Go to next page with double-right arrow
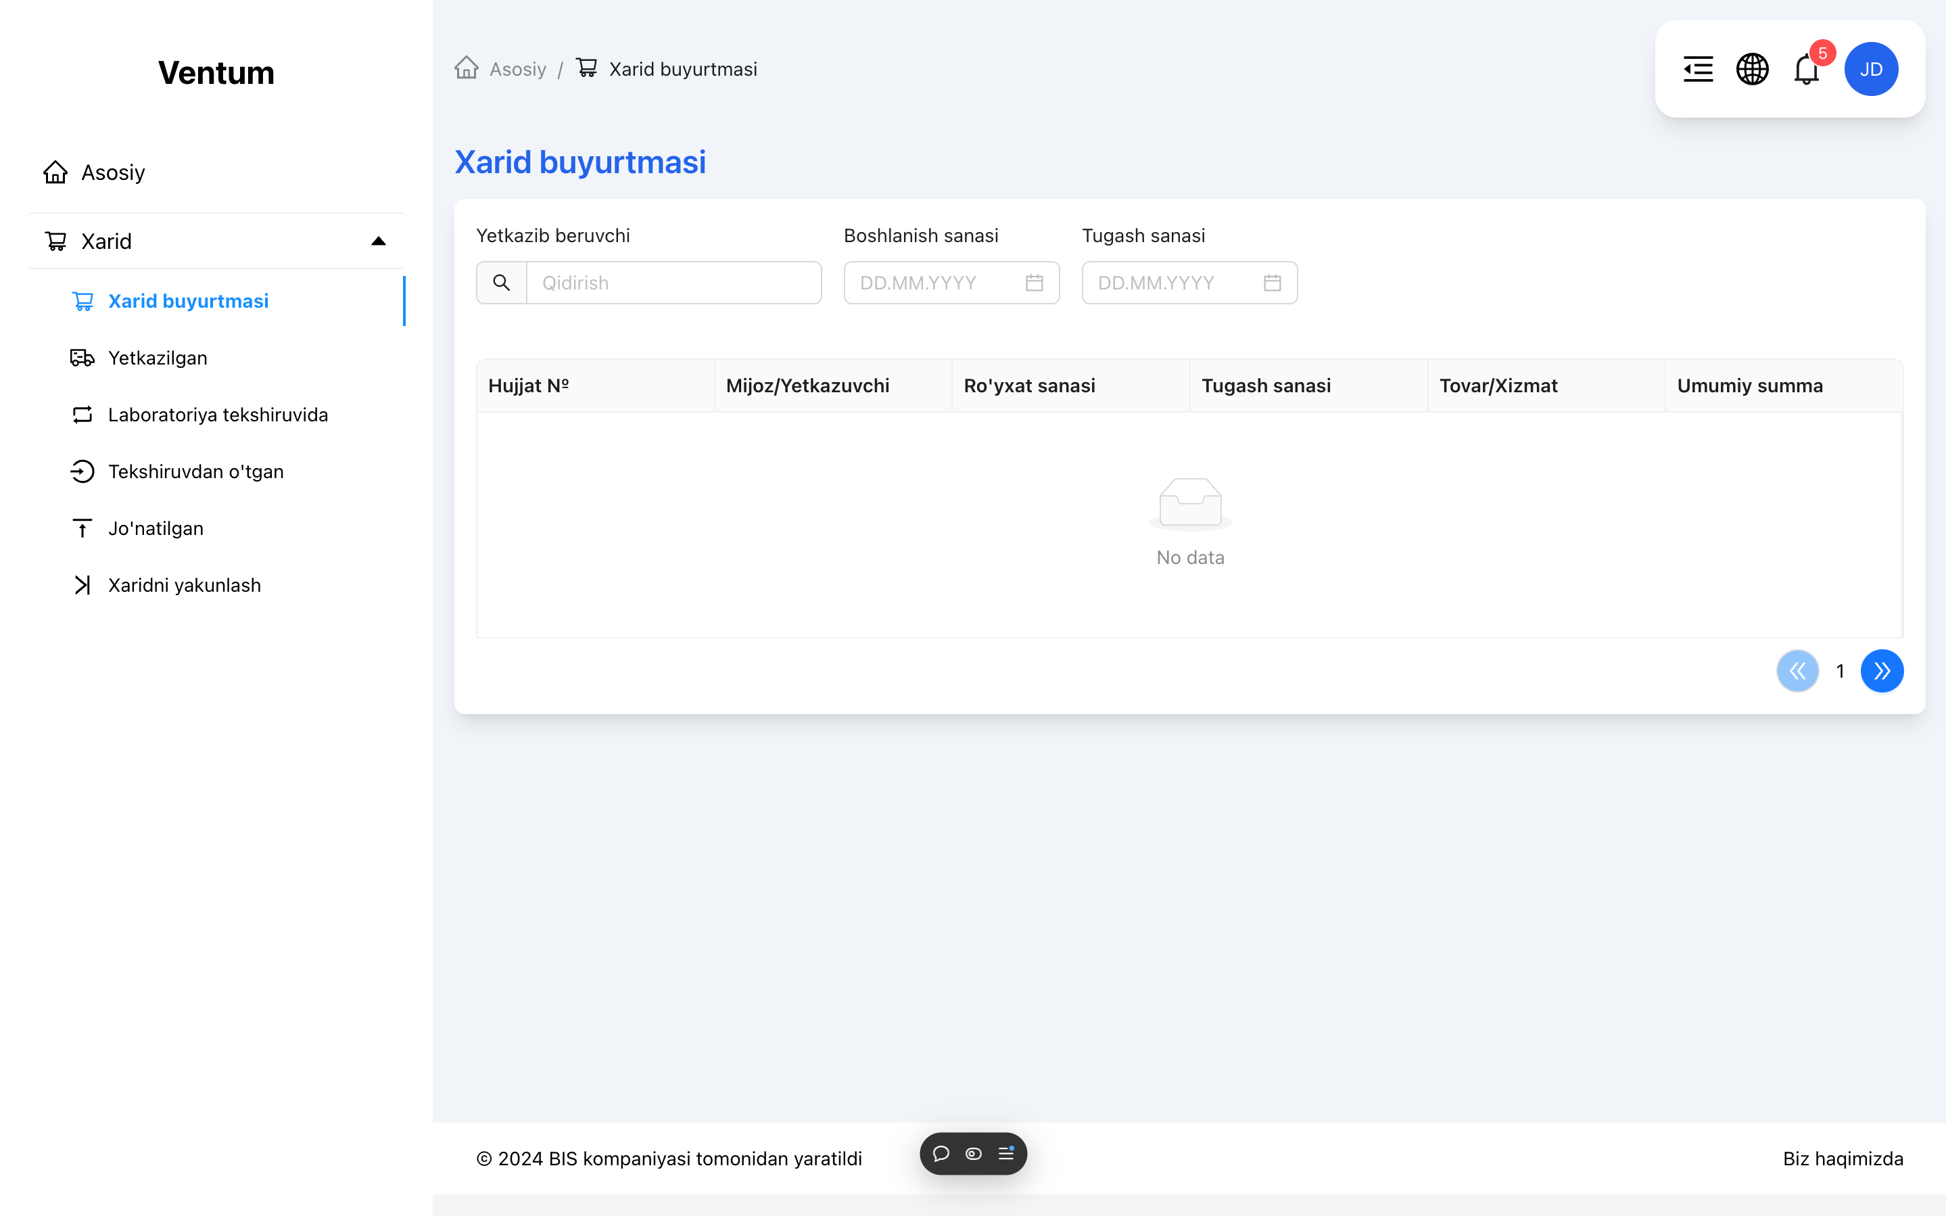This screenshot has height=1216, width=1946. click(x=1882, y=671)
